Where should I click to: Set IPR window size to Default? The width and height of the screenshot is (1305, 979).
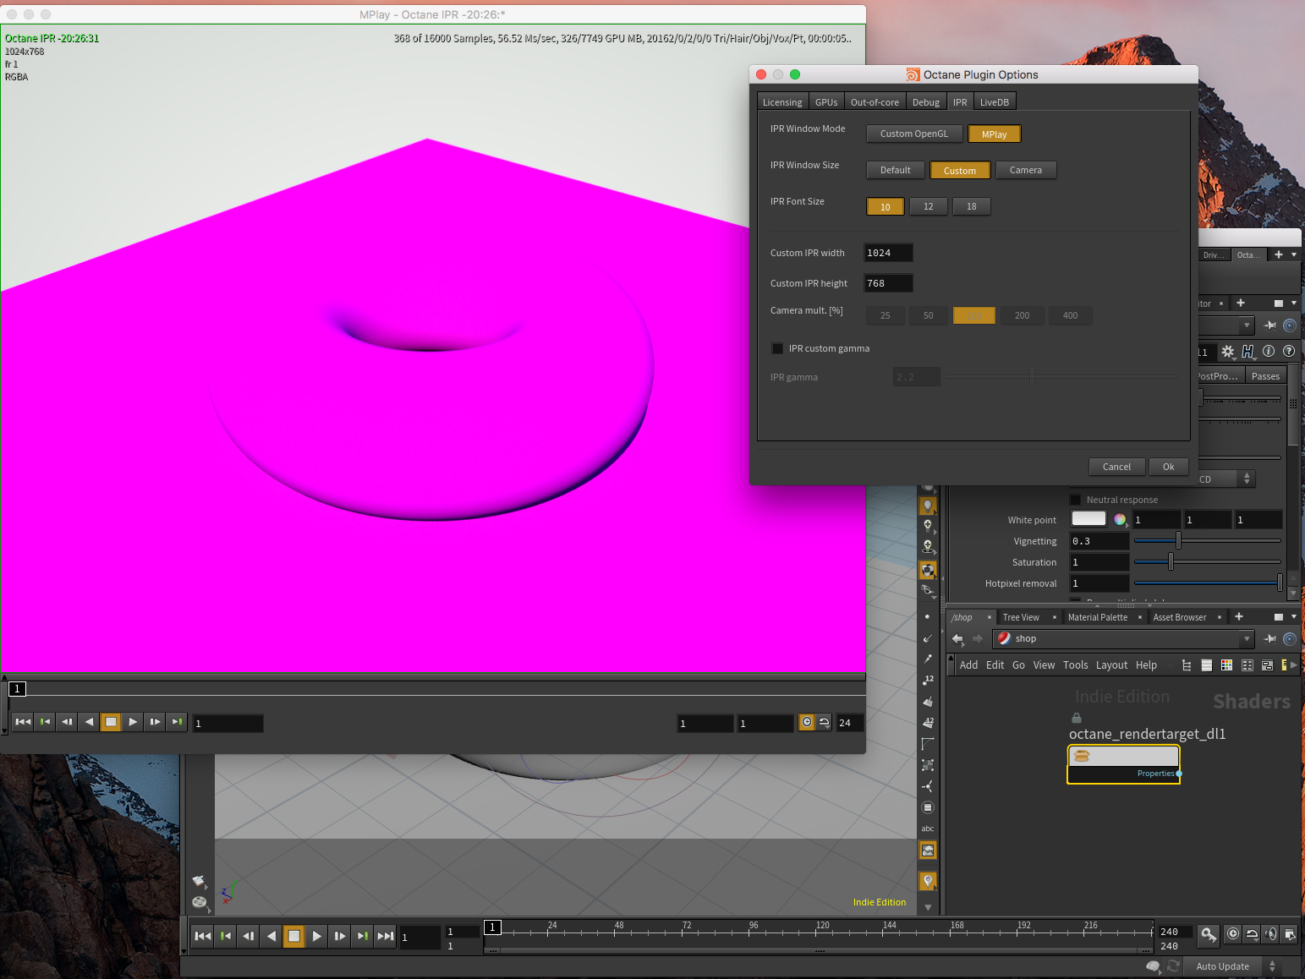click(896, 170)
